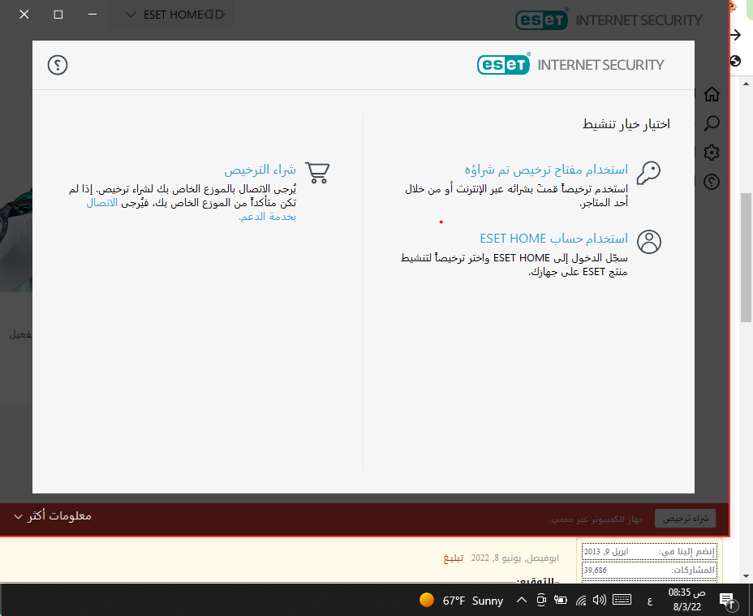Image resolution: width=753 pixels, height=616 pixels.
Task: Open the computer scan magnifier icon in the sidebar
Action: click(x=712, y=123)
